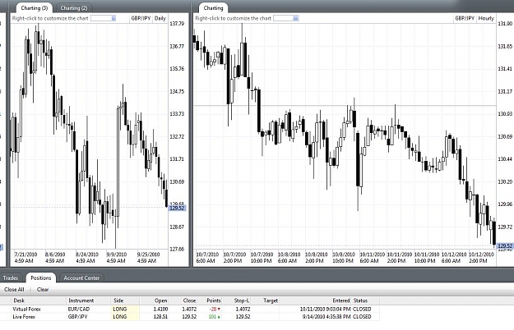Focus the Hourly chart's toolbar input box
Viewport: 514px width, 330px height.
pyautogui.click(x=284, y=18)
